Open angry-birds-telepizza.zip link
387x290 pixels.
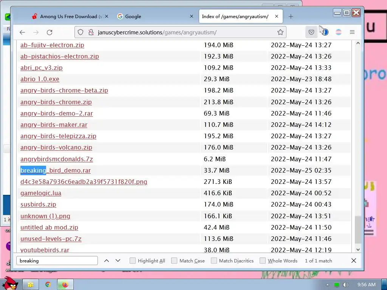pos(58,136)
